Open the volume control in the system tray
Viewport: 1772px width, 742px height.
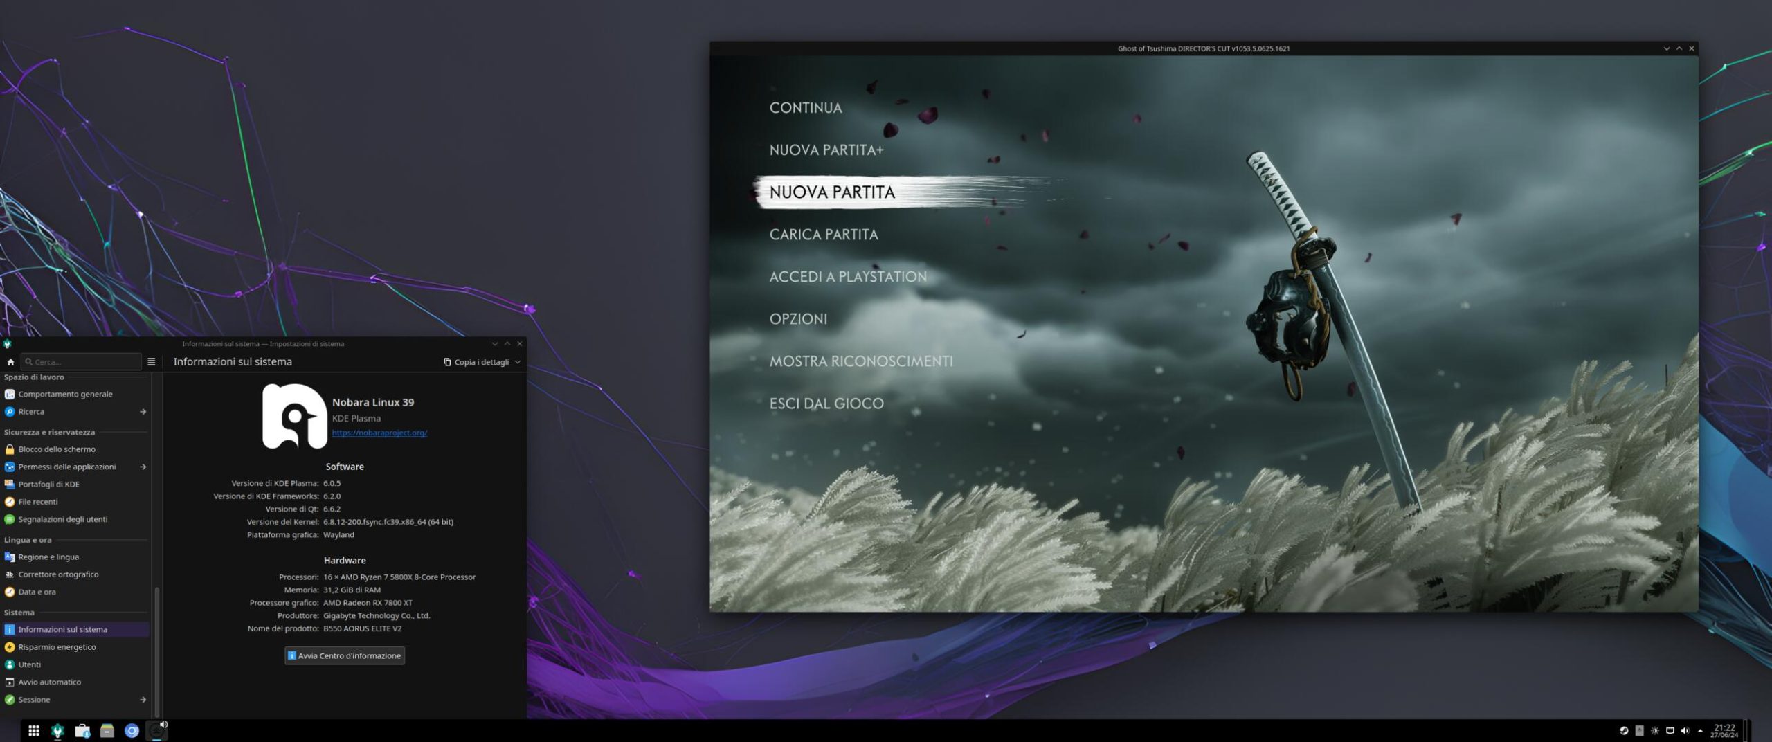pos(1685,731)
